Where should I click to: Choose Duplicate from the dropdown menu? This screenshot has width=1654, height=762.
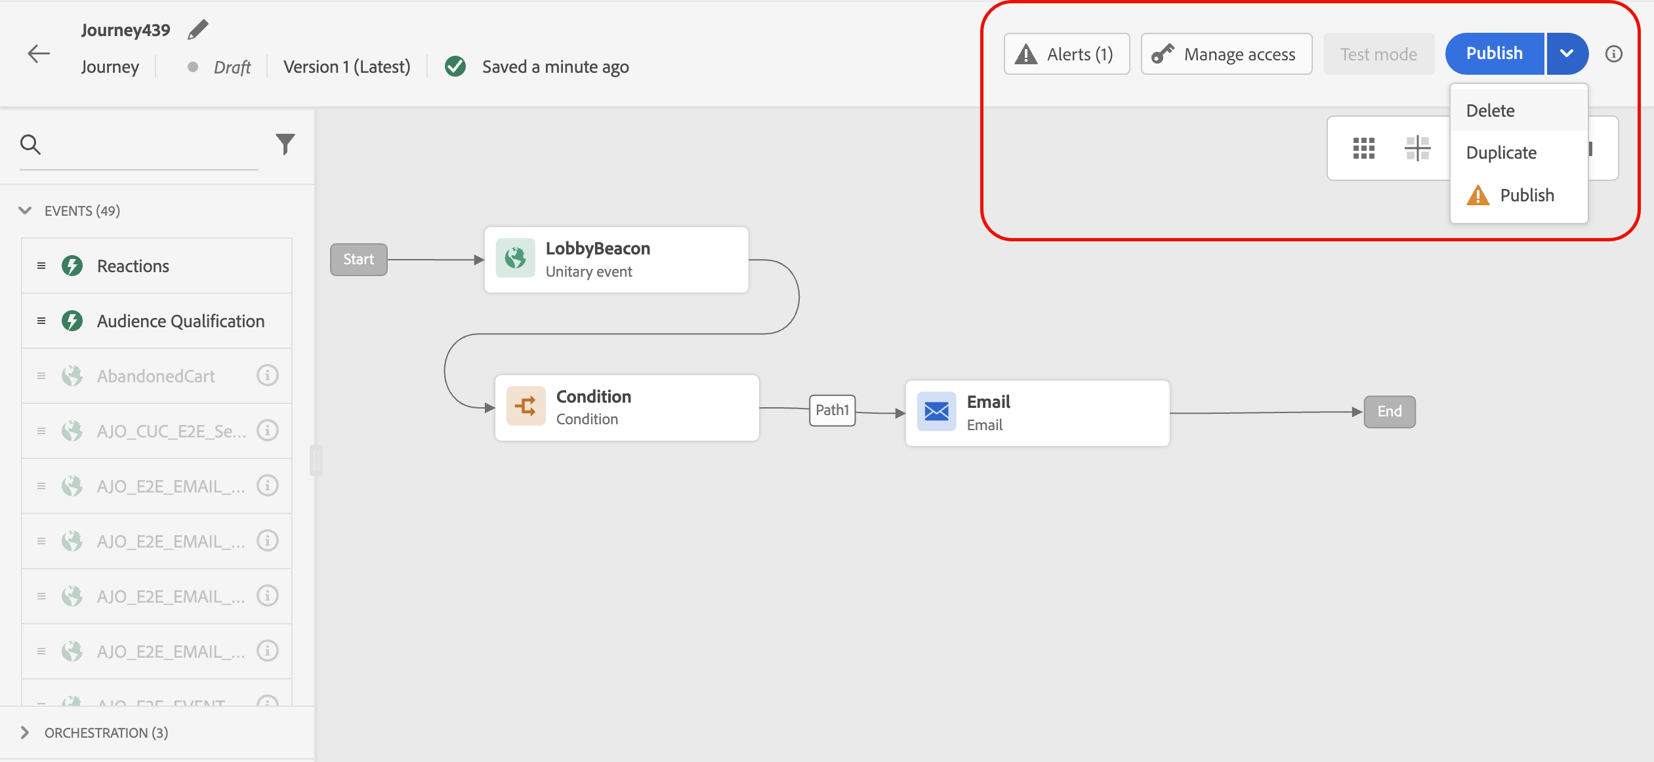[x=1500, y=153]
